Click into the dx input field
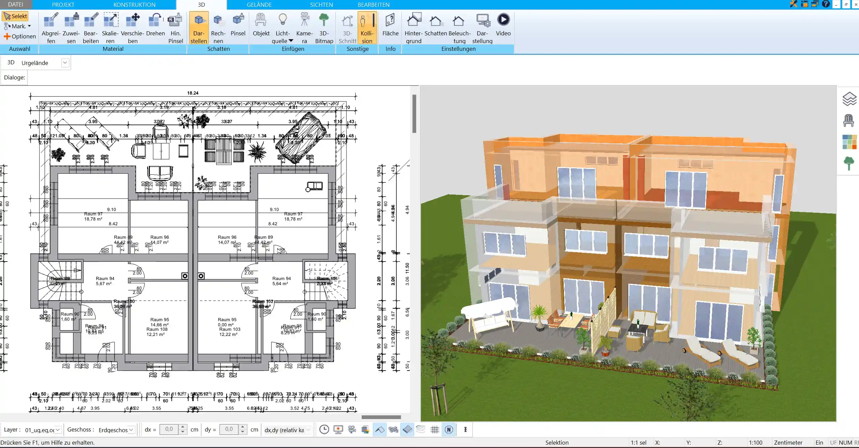The height and width of the screenshot is (448, 859). (x=169, y=429)
